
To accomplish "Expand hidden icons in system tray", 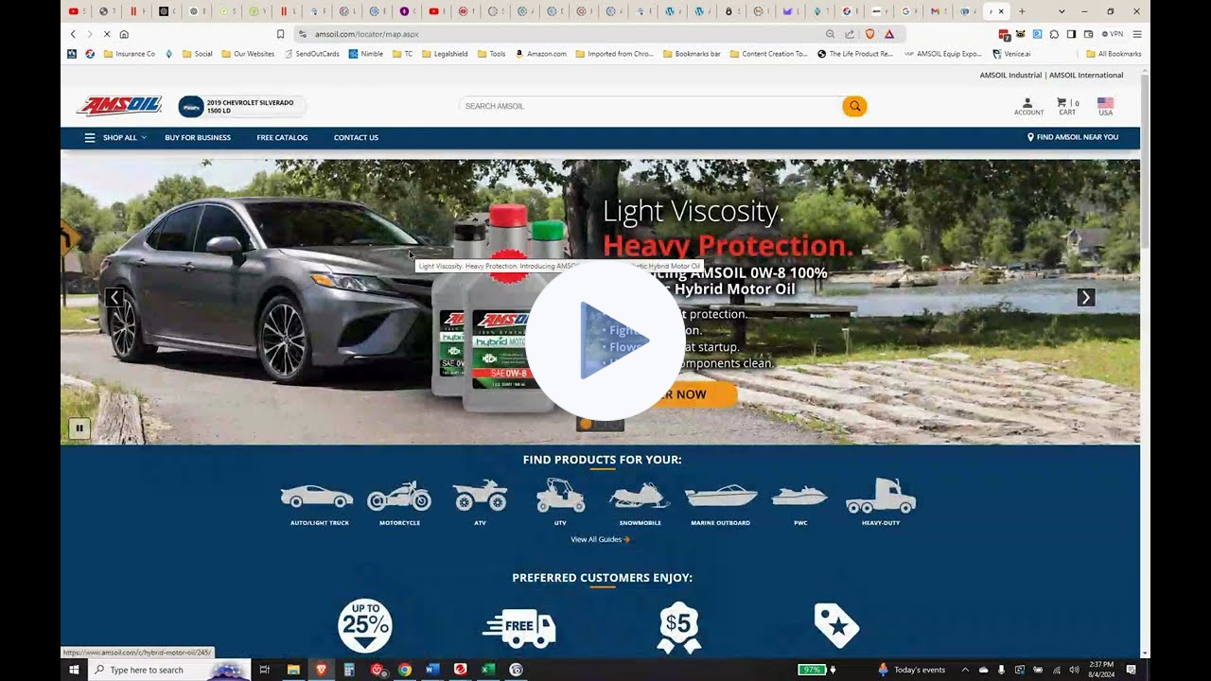I will coord(965,670).
